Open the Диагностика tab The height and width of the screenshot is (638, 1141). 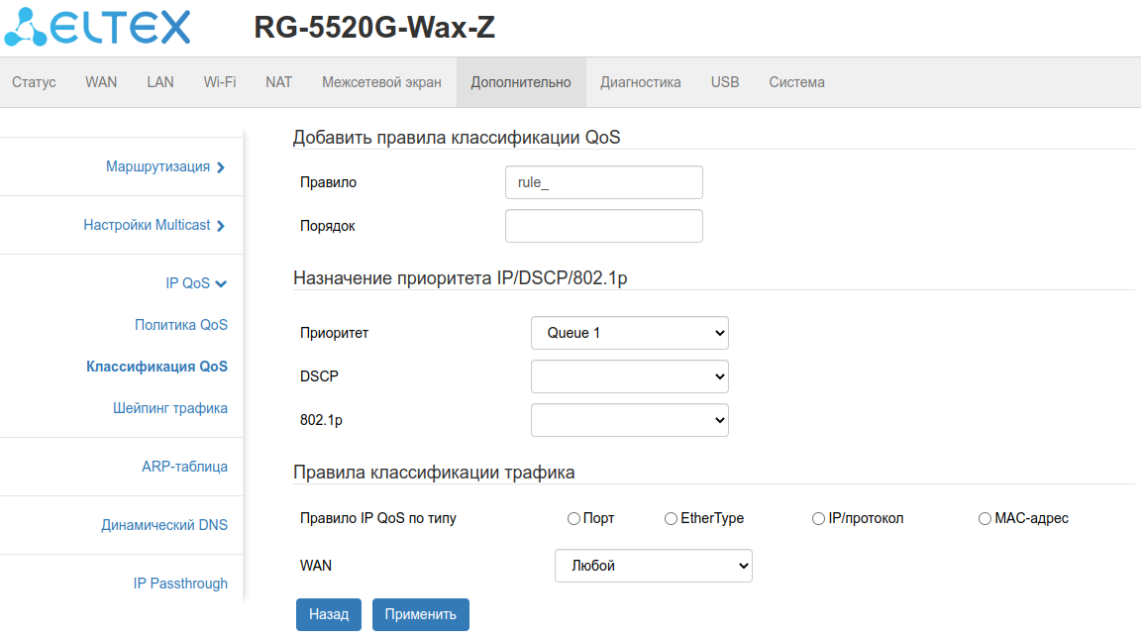640,82
